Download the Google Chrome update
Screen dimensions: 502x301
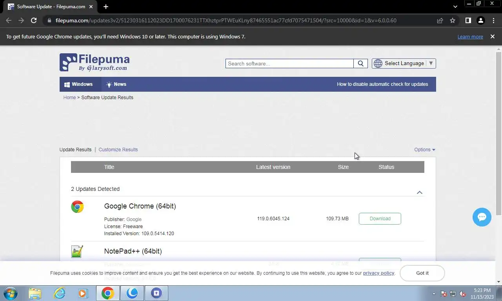coord(380,219)
